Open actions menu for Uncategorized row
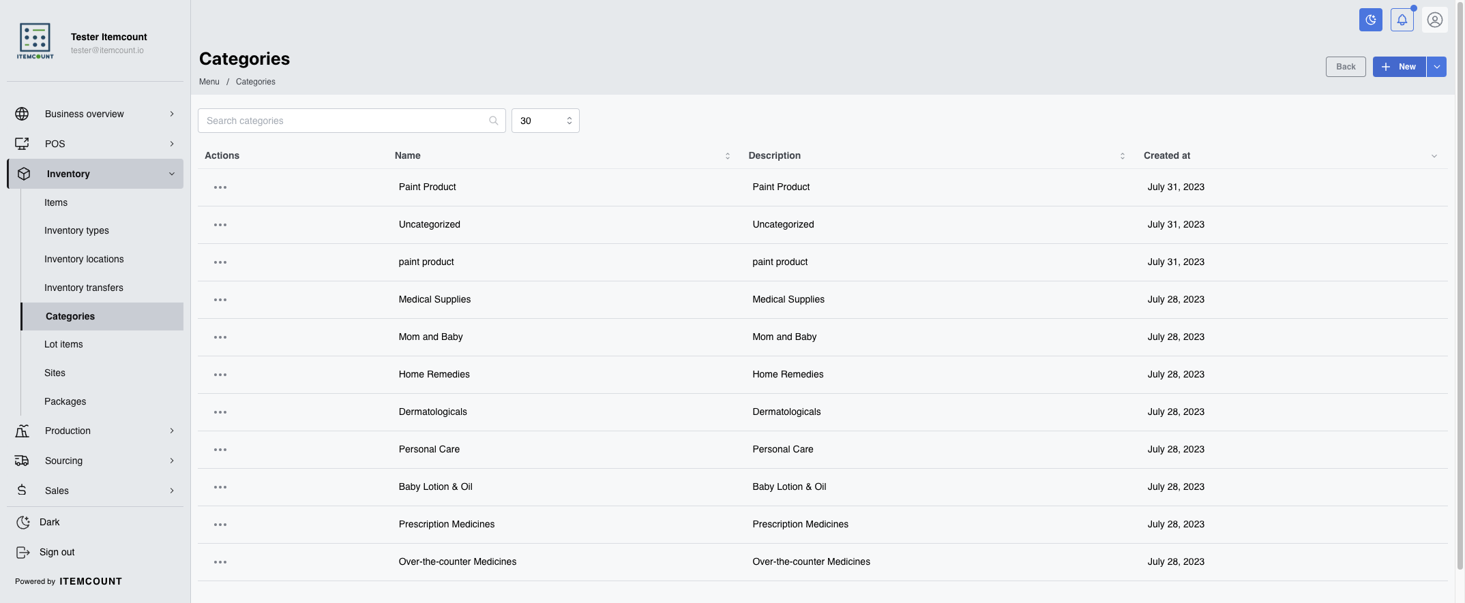The width and height of the screenshot is (1465, 603). pos(220,225)
